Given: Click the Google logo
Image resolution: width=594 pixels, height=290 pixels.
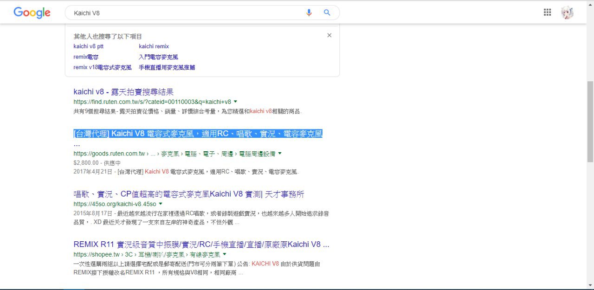Looking at the screenshot, I should click(32, 13).
